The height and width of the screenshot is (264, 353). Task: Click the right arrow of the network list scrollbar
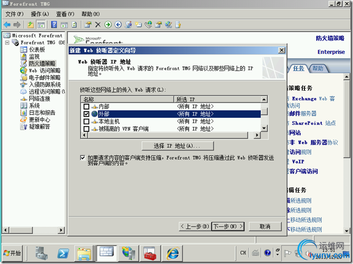257,135
